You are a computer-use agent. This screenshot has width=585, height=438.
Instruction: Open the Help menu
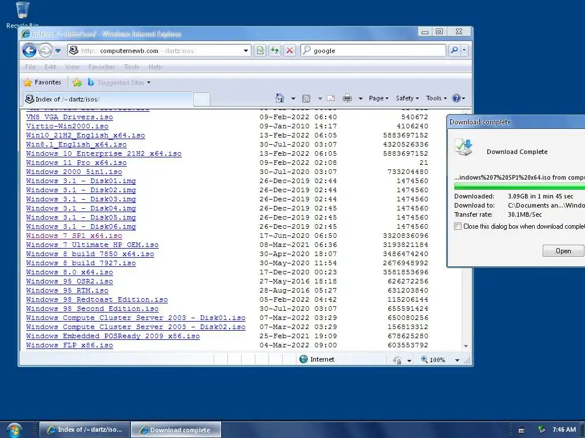(155, 67)
